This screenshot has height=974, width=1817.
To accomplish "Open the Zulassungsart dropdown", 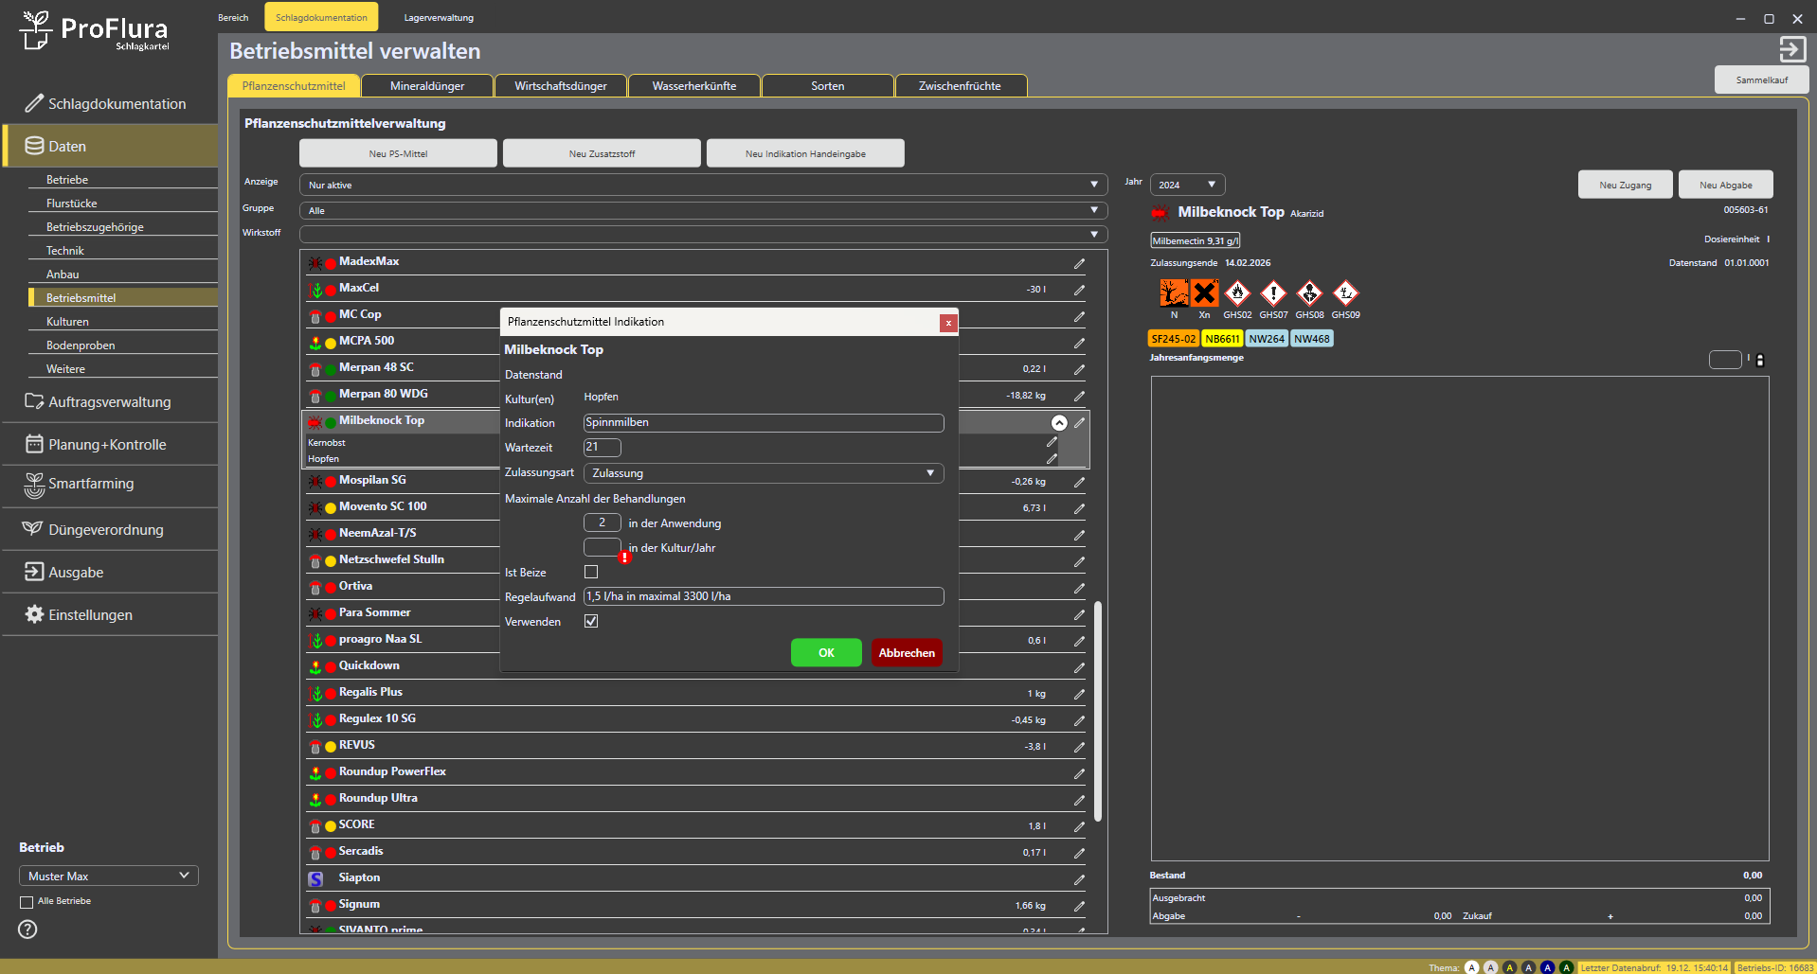I will click(763, 473).
